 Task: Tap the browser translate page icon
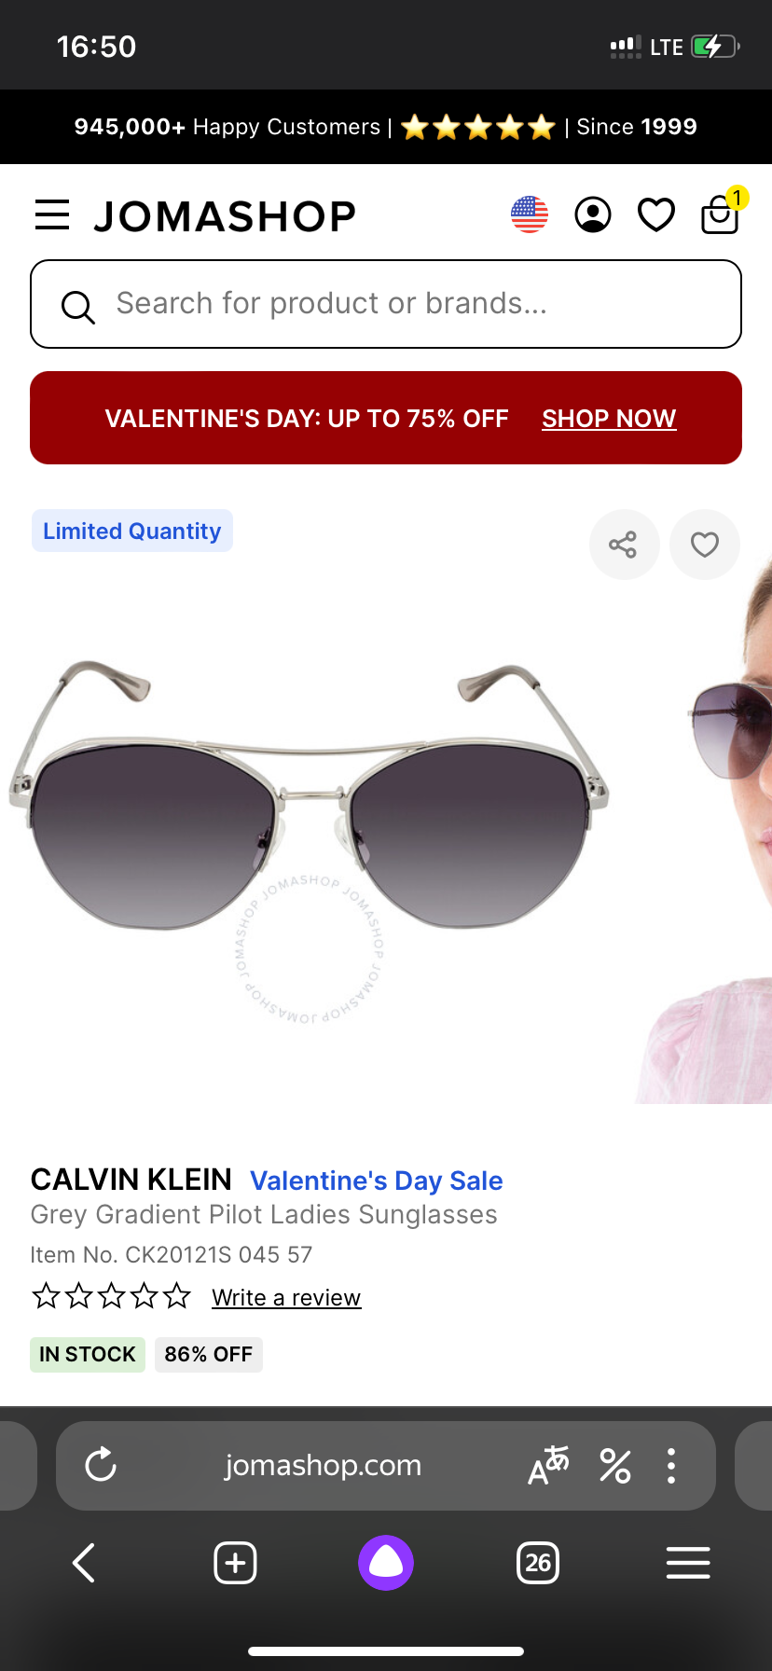(x=548, y=1465)
